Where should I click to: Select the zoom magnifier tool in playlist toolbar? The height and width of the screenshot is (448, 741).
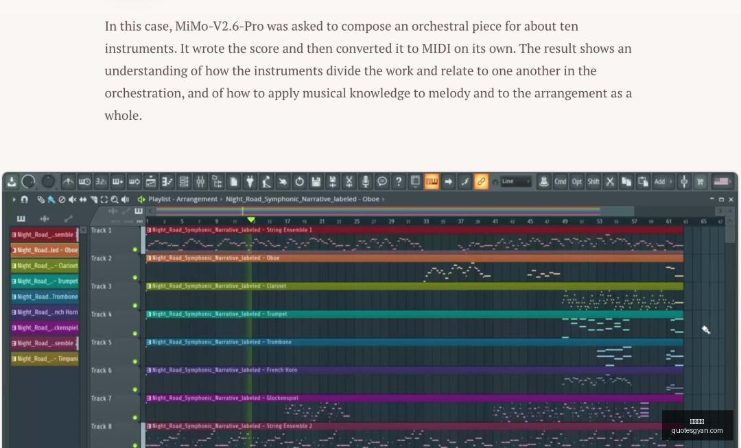(114, 199)
